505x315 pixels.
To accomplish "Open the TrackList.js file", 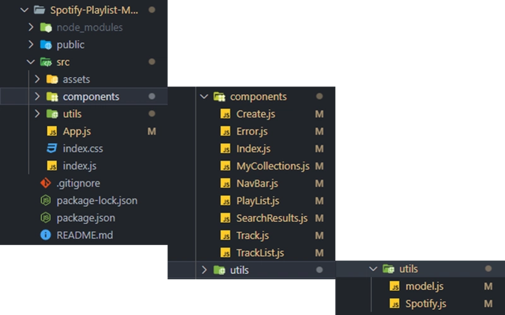I will 260,253.
